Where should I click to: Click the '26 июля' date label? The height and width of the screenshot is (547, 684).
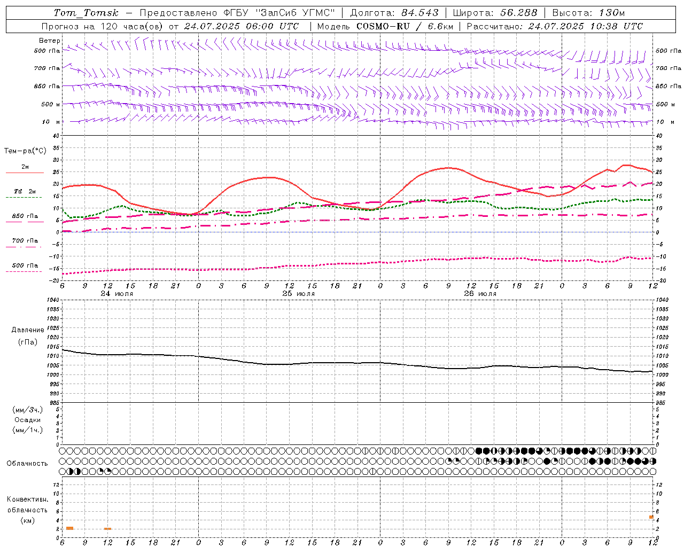pyautogui.click(x=480, y=294)
